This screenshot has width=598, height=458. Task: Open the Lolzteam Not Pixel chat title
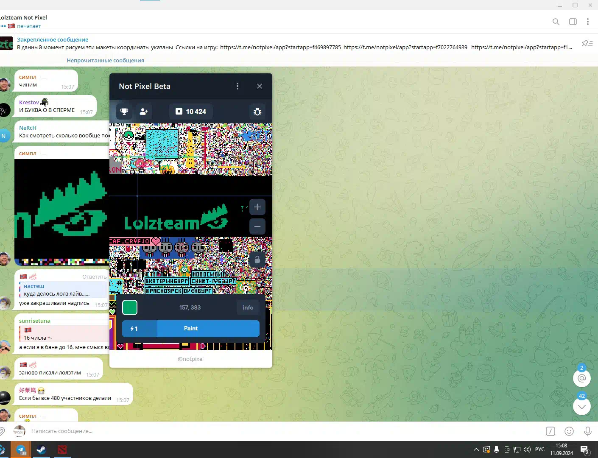24,17
